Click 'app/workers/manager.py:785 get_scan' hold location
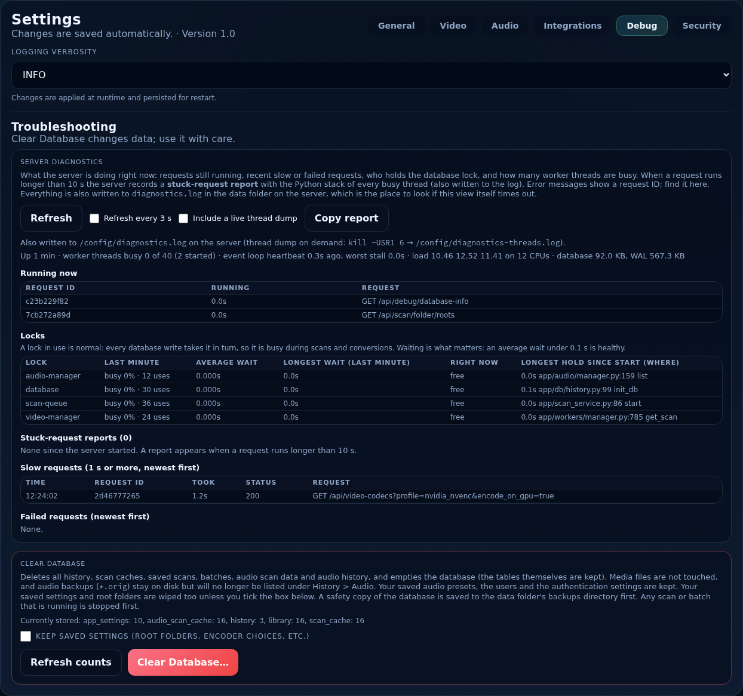The width and height of the screenshot is (743, 696). [608, 417]
